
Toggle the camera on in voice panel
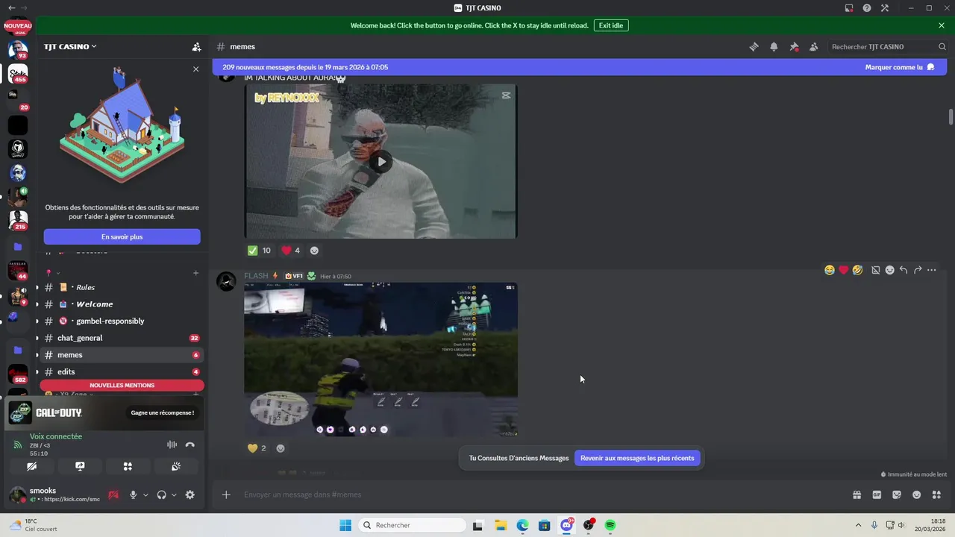click(31, 466)
